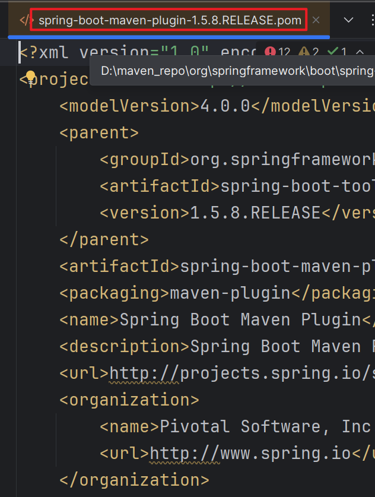Click the packaging maven-plugin line
Image resolution: width=375 pixels, height=497 pixels.
click(217, 293)
